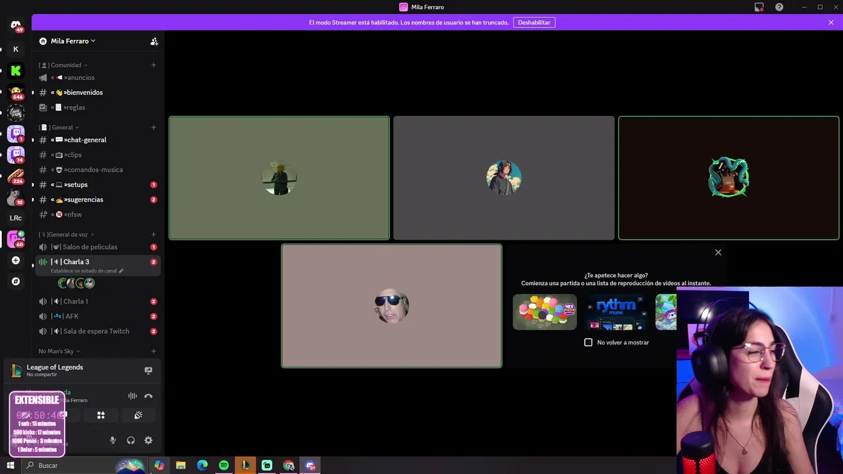Dismiss the Streamer mode banner
Screen dimensions: 843x474
coord(831,22)
